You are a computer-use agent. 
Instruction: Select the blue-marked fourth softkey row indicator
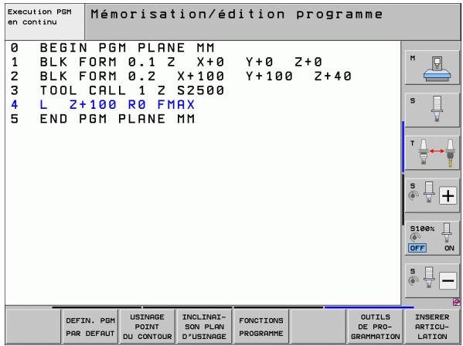369,307
